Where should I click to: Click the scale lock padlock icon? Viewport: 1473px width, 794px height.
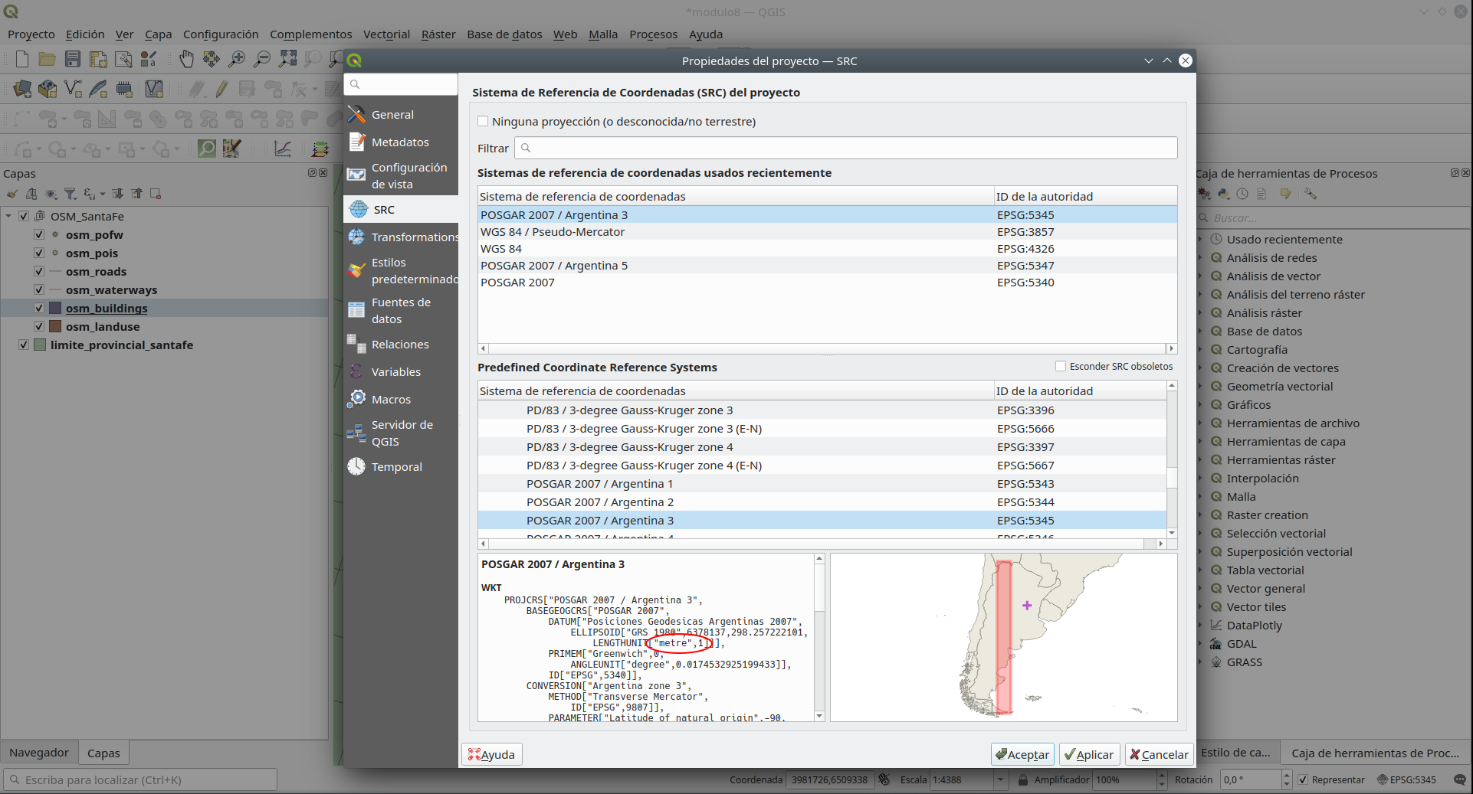point(1022,779)
